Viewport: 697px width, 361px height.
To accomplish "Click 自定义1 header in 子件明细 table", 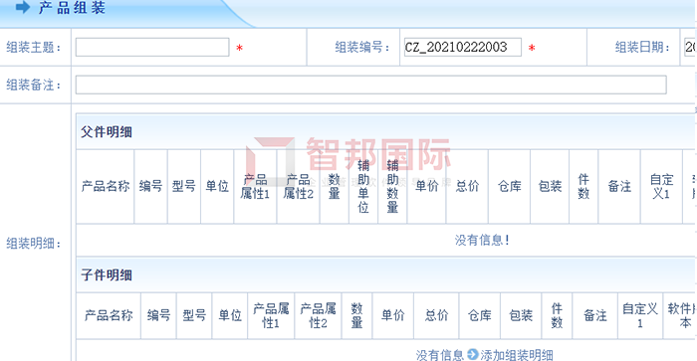I will coord(640,315).
